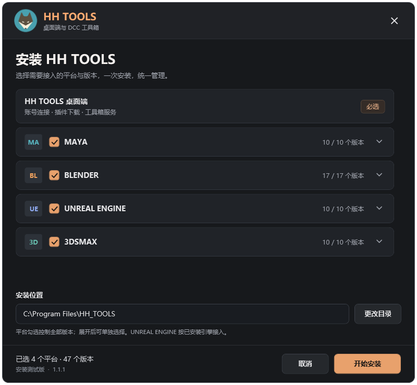Click the orange HH TOOLS header title
The width and height of the screenshot is (417, 385).
click(70, 17)
